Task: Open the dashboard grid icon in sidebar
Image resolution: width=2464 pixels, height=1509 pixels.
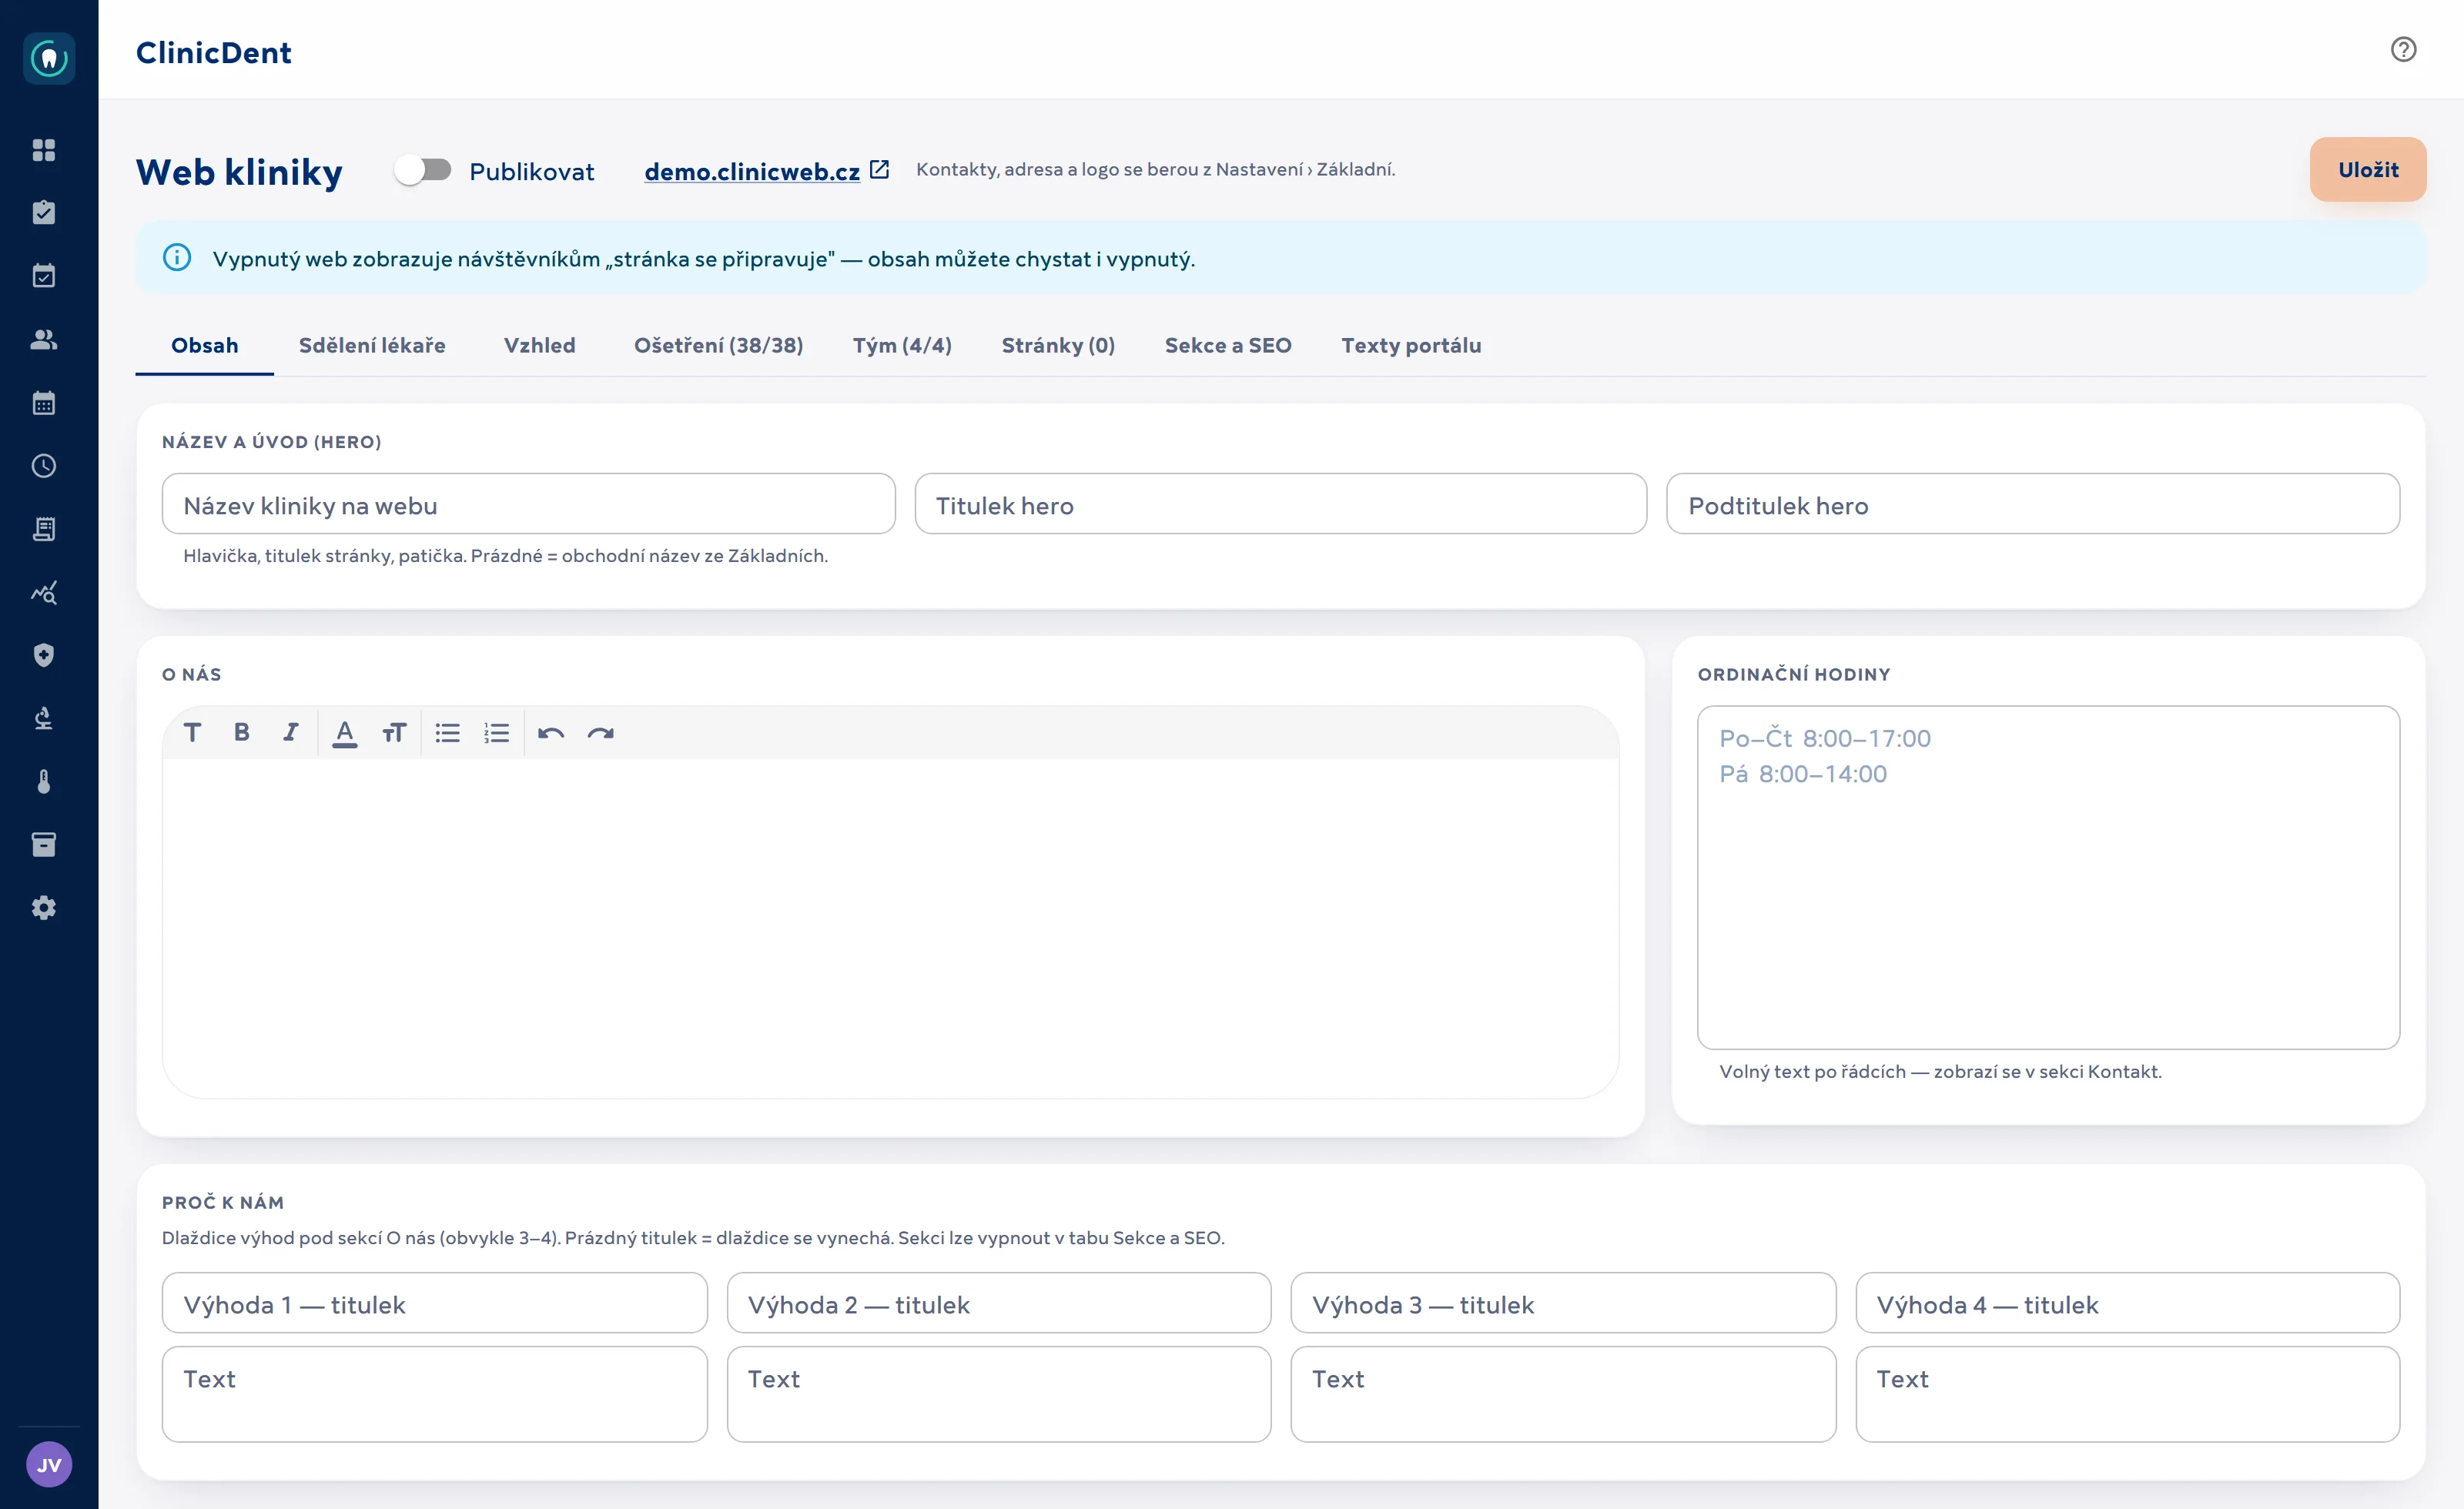Action: point(44,150)
